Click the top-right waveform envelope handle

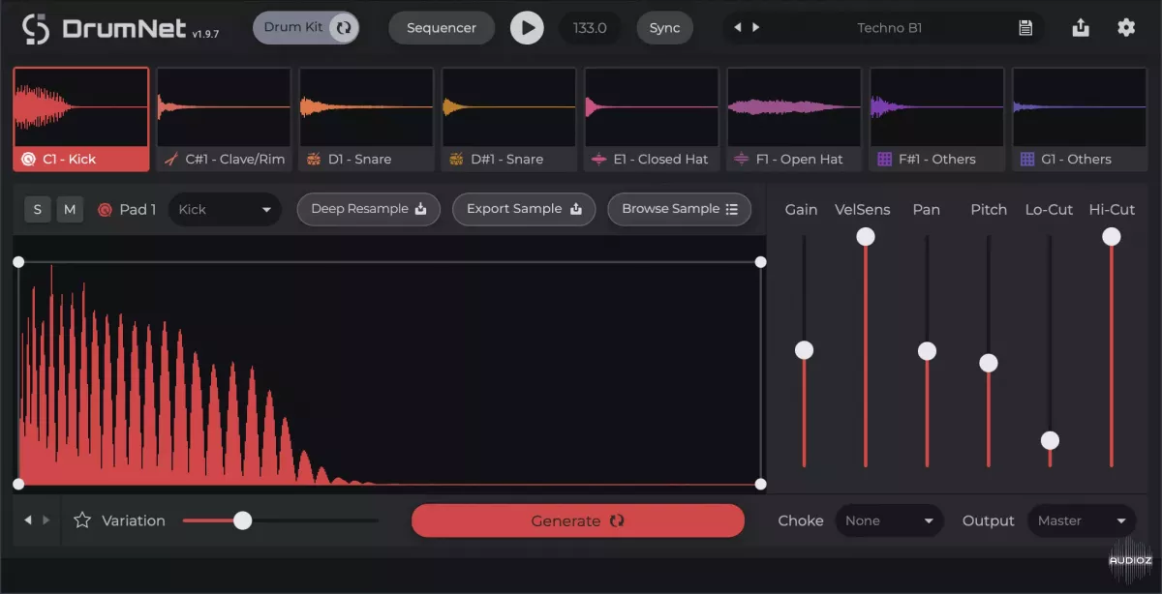[760, 262]
